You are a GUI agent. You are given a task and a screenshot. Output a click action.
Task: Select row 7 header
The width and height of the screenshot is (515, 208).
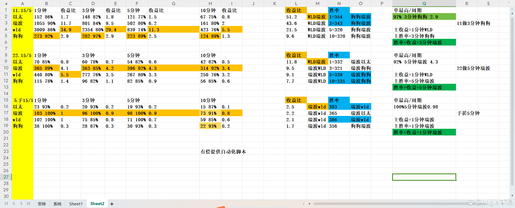coord(6,48)
